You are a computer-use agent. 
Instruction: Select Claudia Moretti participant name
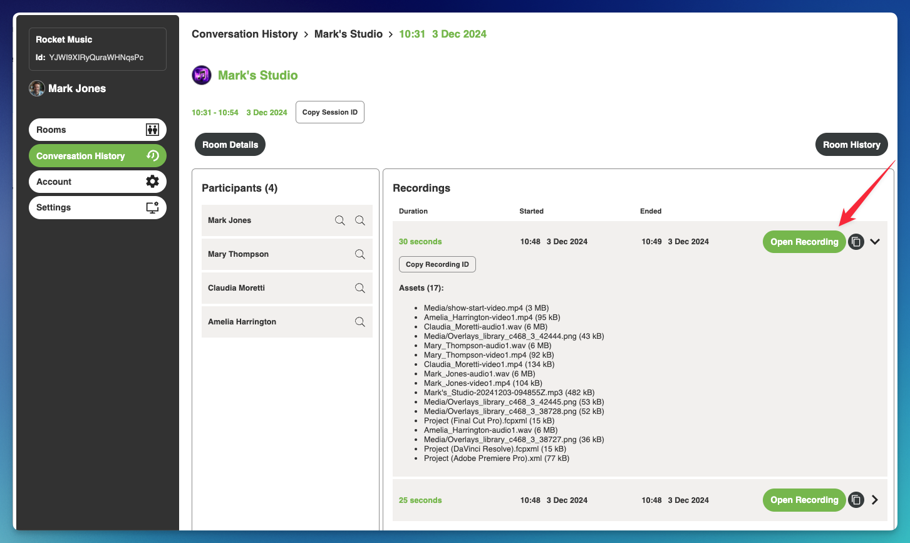click(236, 288)
